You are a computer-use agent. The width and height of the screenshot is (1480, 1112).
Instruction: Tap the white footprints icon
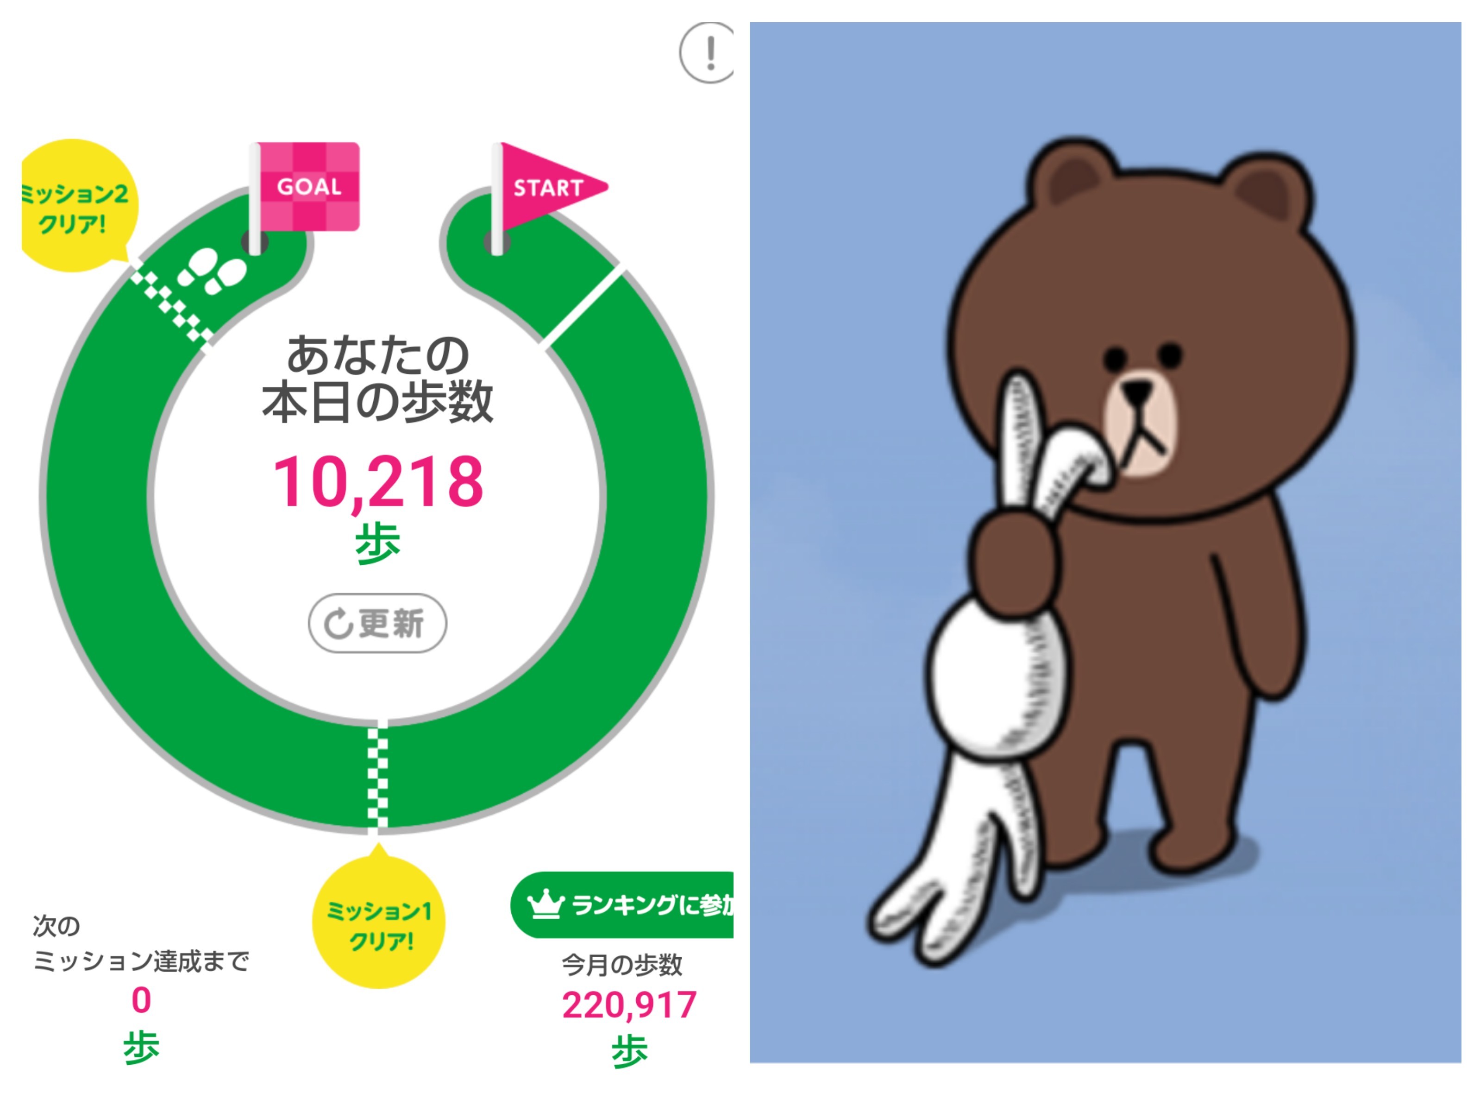tap(212, 271)
